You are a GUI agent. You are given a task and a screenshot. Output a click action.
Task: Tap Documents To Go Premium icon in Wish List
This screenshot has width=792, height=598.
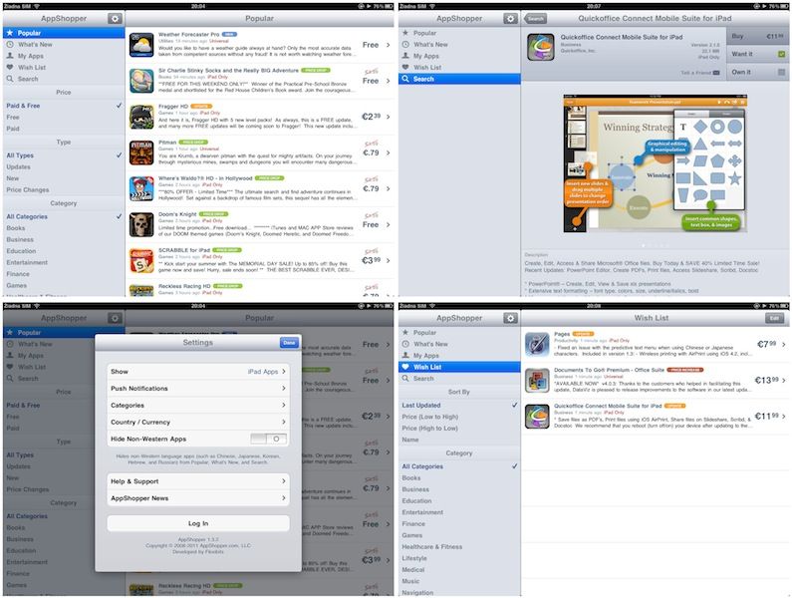pos(537,380)
